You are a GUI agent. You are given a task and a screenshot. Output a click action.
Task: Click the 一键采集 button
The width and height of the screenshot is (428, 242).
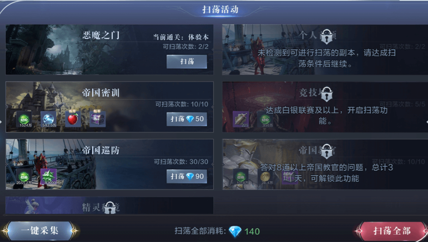[x=40, y=231]
